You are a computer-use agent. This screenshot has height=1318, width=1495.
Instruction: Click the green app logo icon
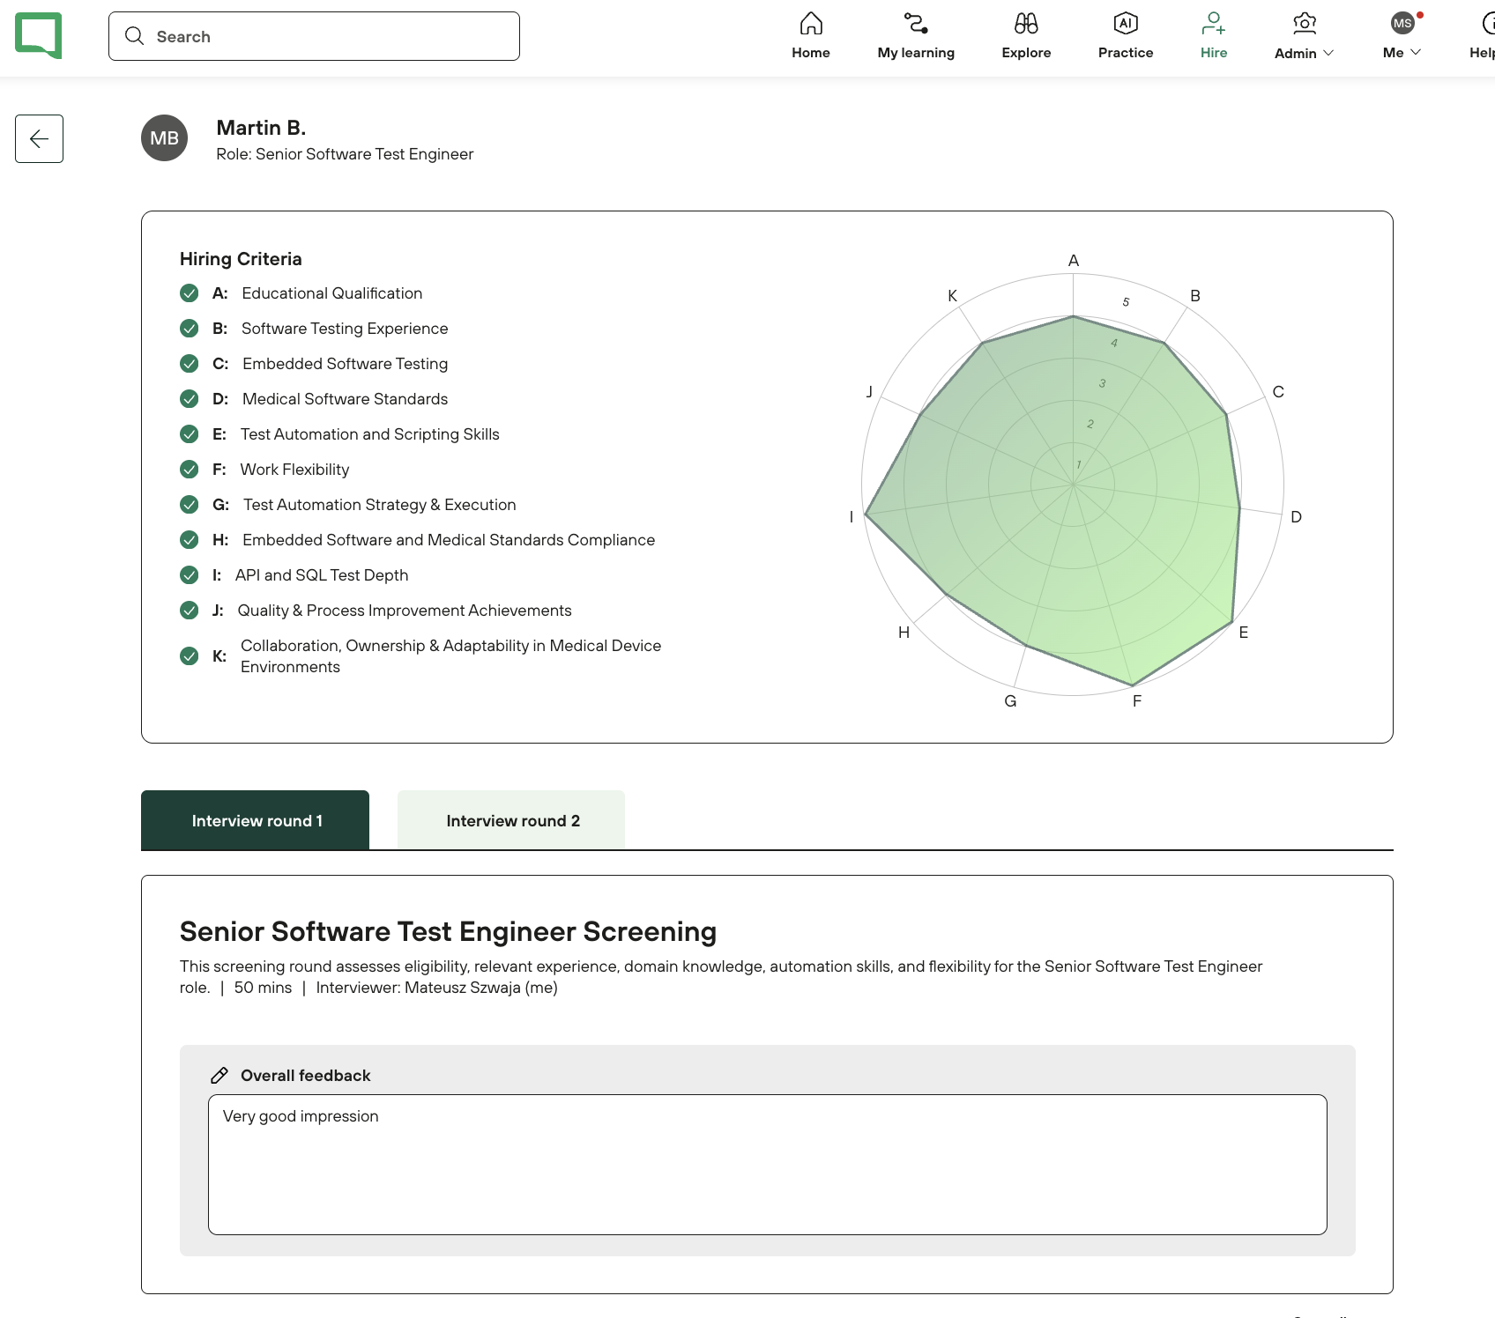(x=39, y=35)
